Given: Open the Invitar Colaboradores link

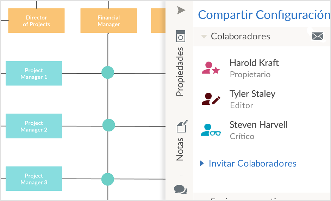Looking at the screenshot, I should 252,163.
